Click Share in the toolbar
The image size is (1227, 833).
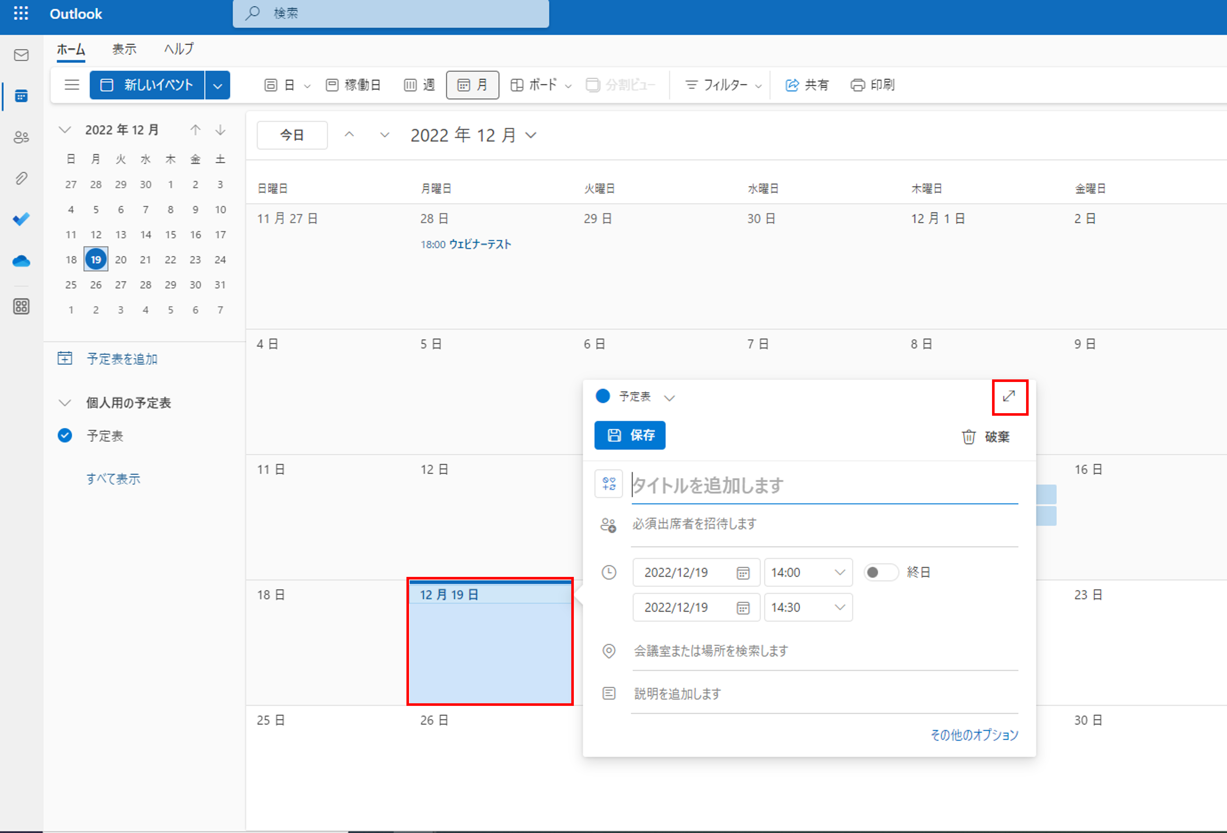807,85
